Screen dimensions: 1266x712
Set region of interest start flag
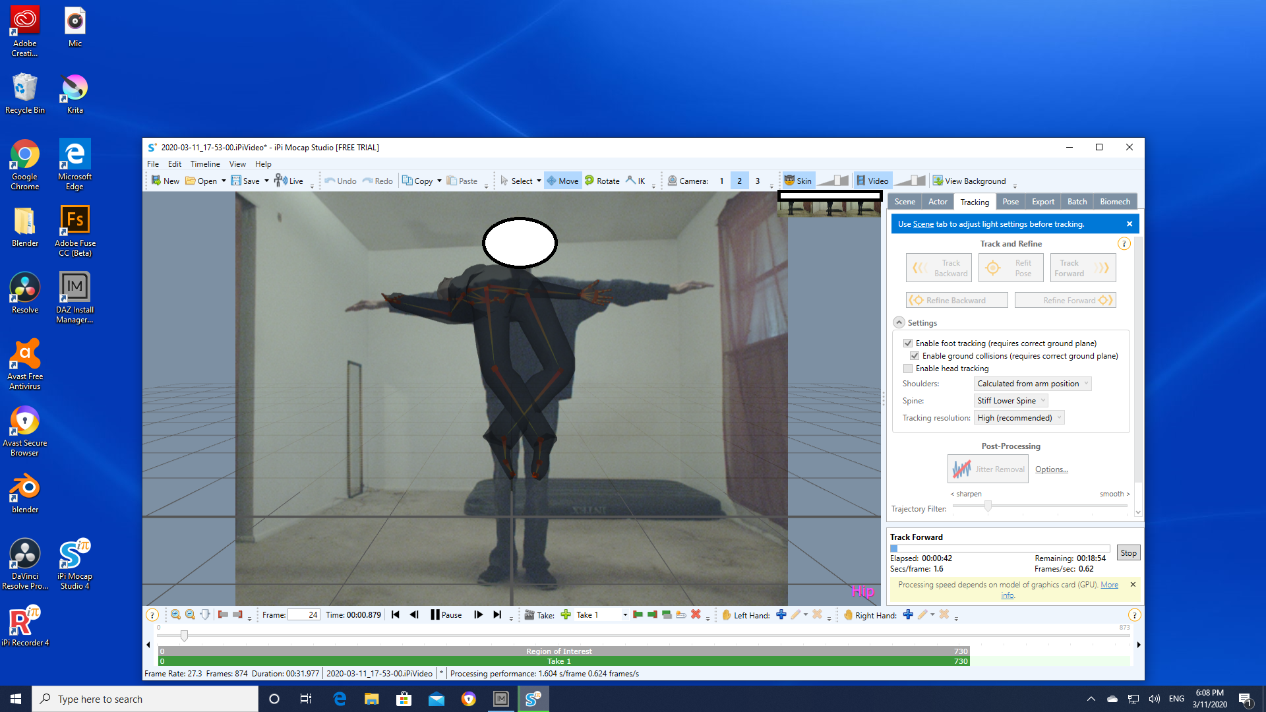[223, 614]
